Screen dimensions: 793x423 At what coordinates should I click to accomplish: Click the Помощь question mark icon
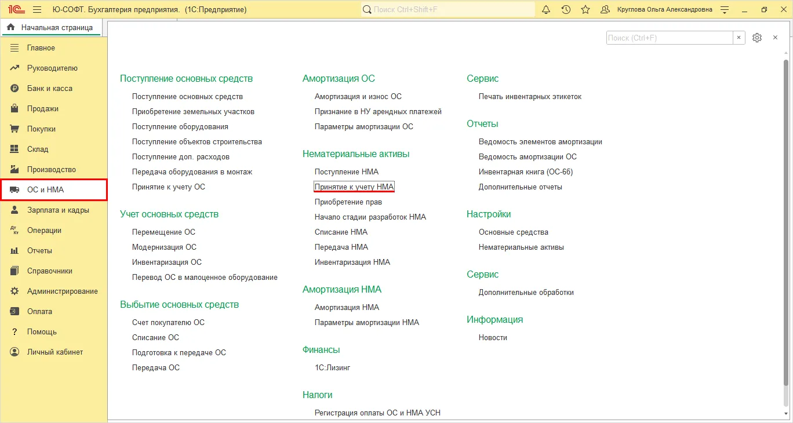point(15,332)
